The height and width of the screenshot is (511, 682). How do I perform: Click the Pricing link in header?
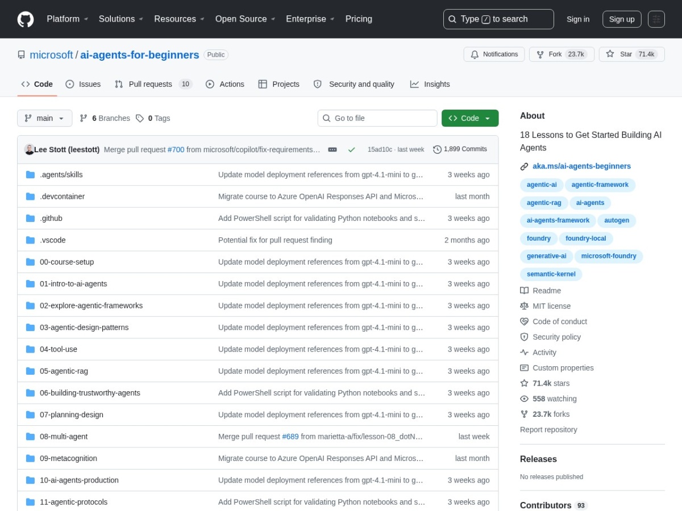[x=359, y=19]
